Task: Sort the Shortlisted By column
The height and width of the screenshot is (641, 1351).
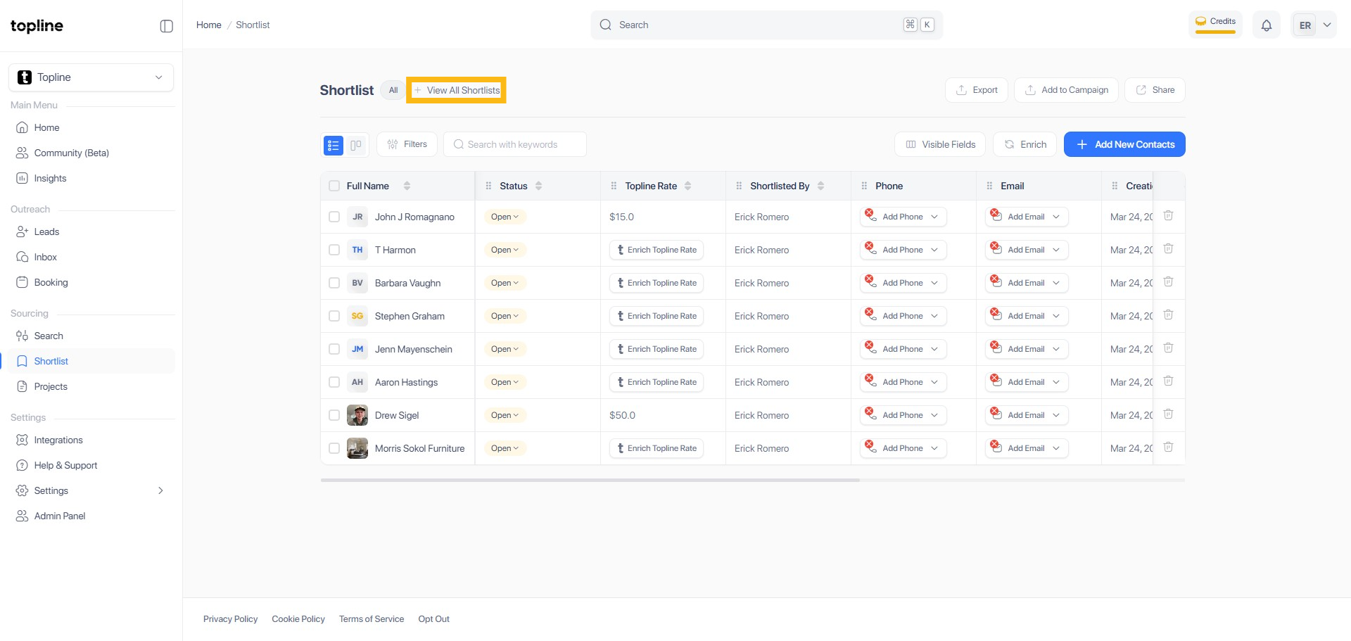Action: point(820,186)
